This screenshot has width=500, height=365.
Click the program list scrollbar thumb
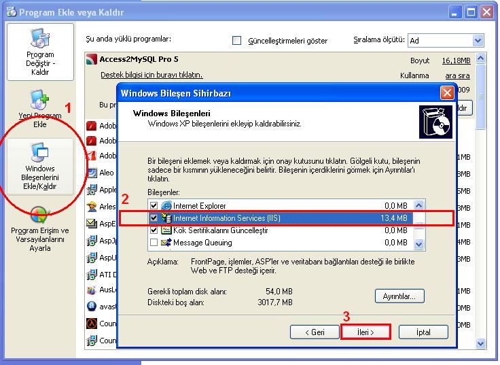pos(480,97)
